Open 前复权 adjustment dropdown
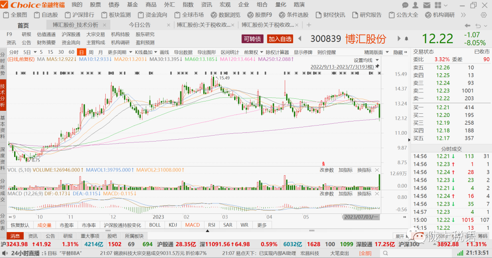Screen dimensions: 492x258 pos(254,52)
